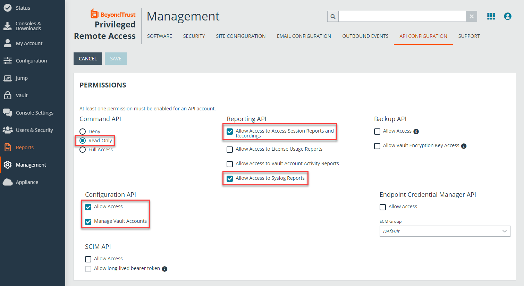This screenshot has height=286, width=524.
Task: Enable Allow Access to License Usage Reports
Action: (x=230, y=150)
